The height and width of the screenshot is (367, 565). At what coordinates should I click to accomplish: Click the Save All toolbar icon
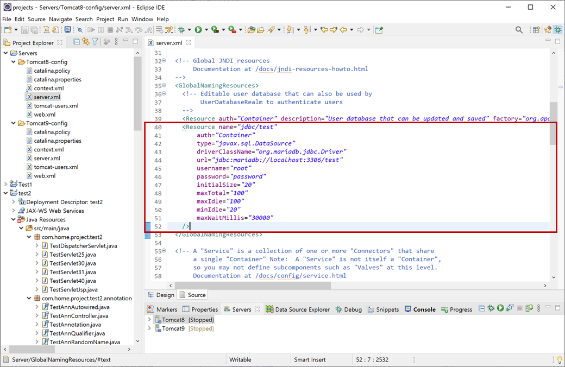pos(35,30)
